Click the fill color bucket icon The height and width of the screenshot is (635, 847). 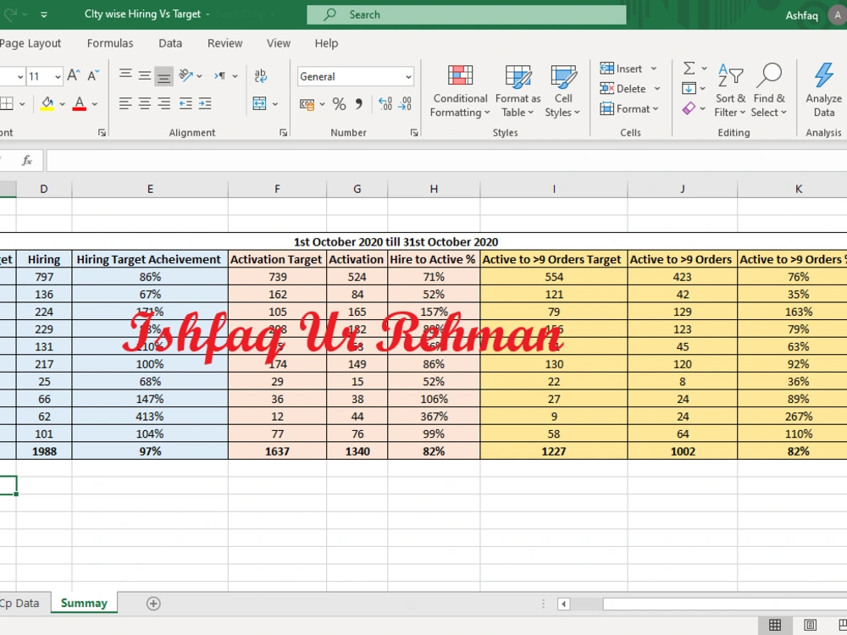point(47,103)
